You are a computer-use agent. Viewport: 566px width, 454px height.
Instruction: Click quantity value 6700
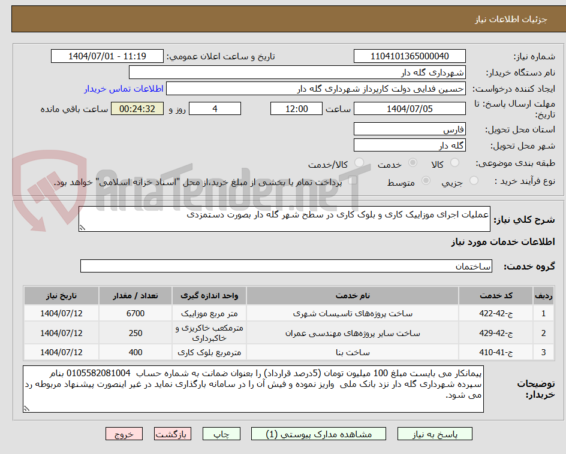point(136,313)
